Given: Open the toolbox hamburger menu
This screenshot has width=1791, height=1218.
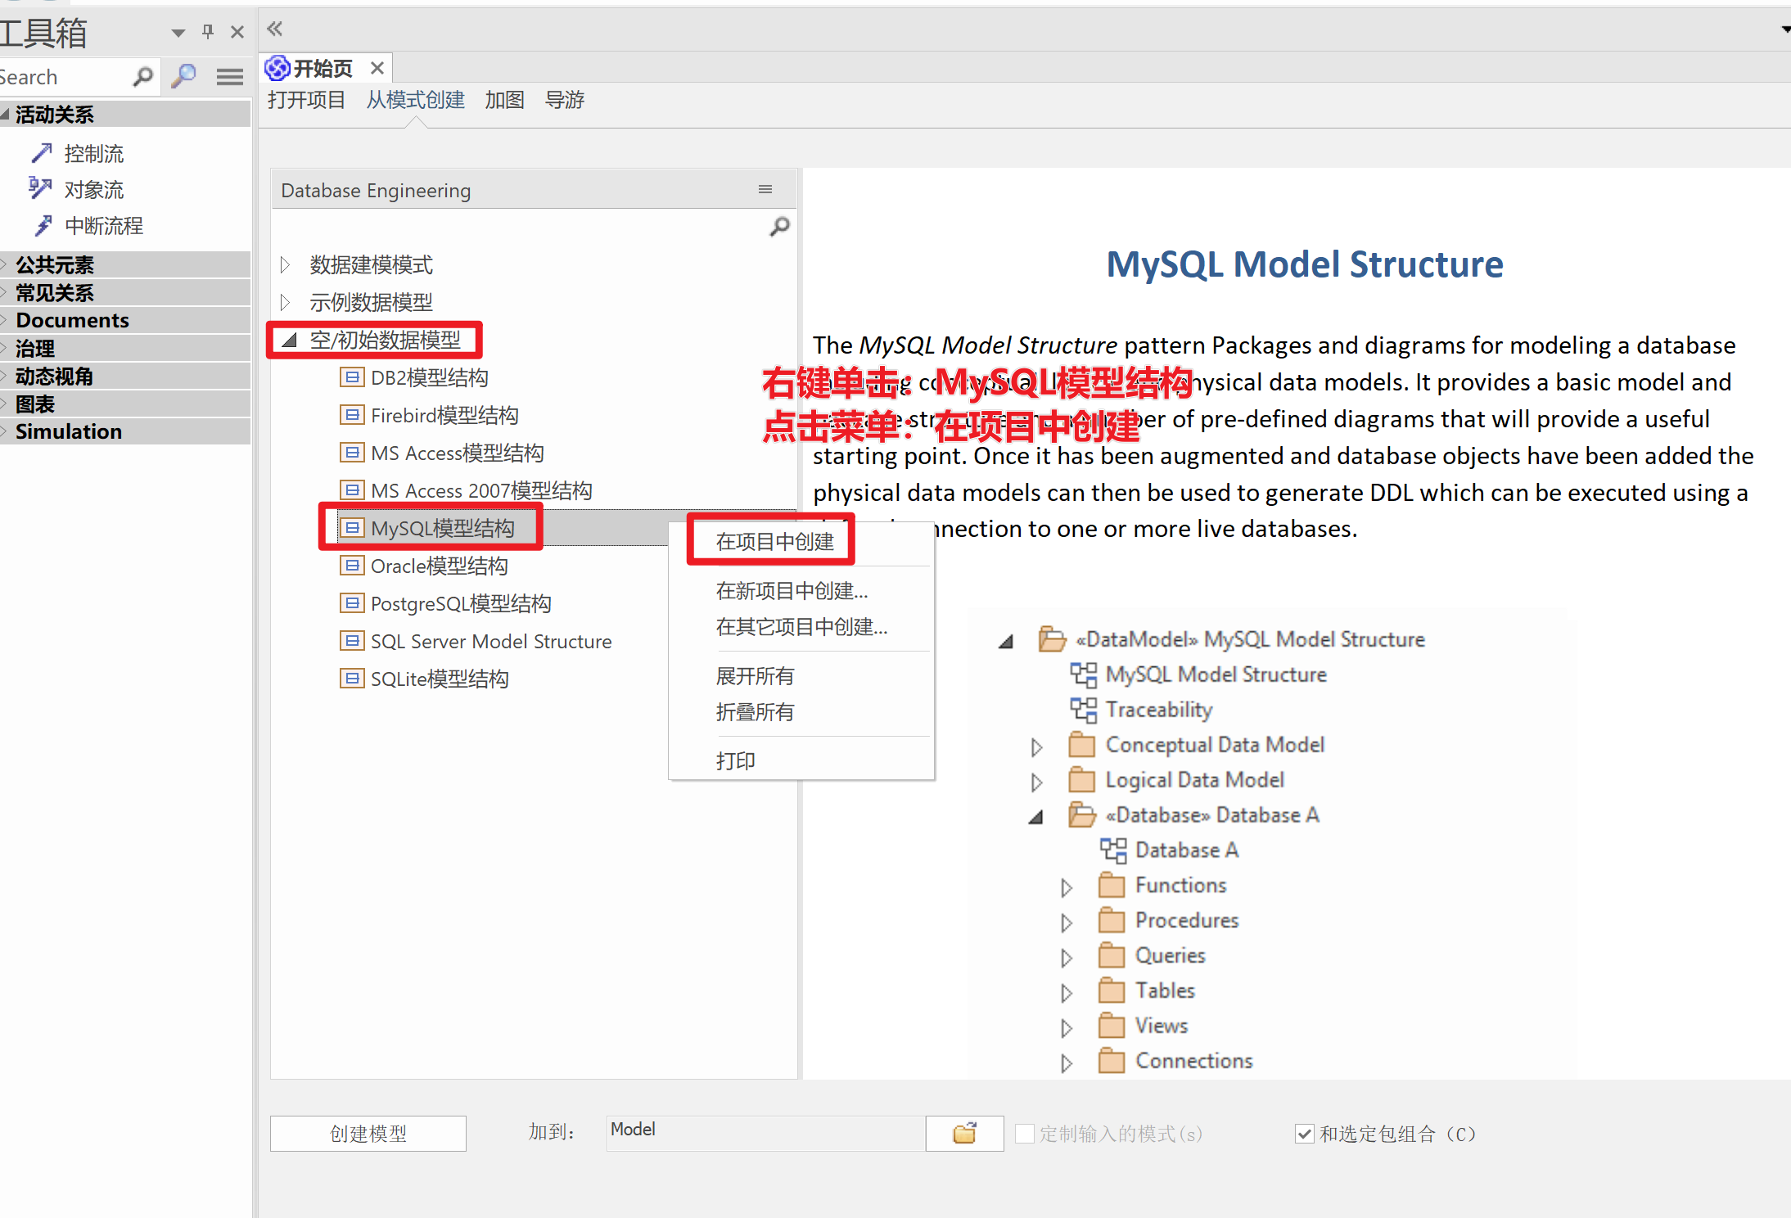Looking at the screenshot, I should pyautogui.click(x=229, y=77).
